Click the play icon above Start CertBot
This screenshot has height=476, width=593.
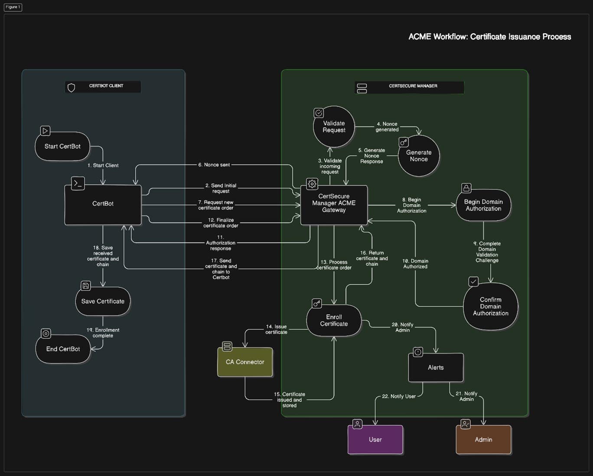(x=45, y=130)
